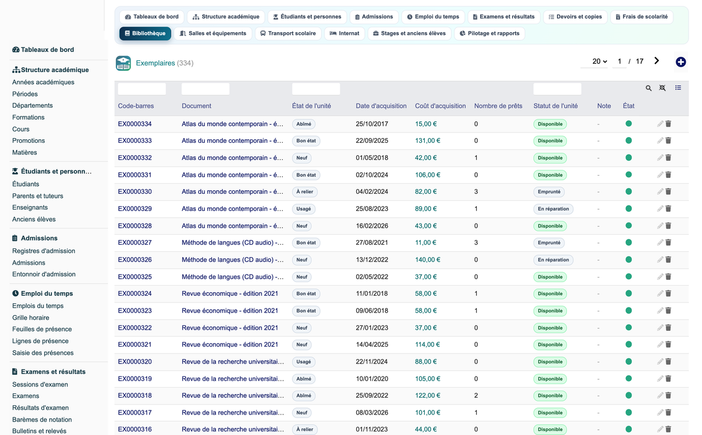Viewport: 702px width, 435px height.
Task: Edit row EX0000329 with the pencil icon
Action: point(660,209)
